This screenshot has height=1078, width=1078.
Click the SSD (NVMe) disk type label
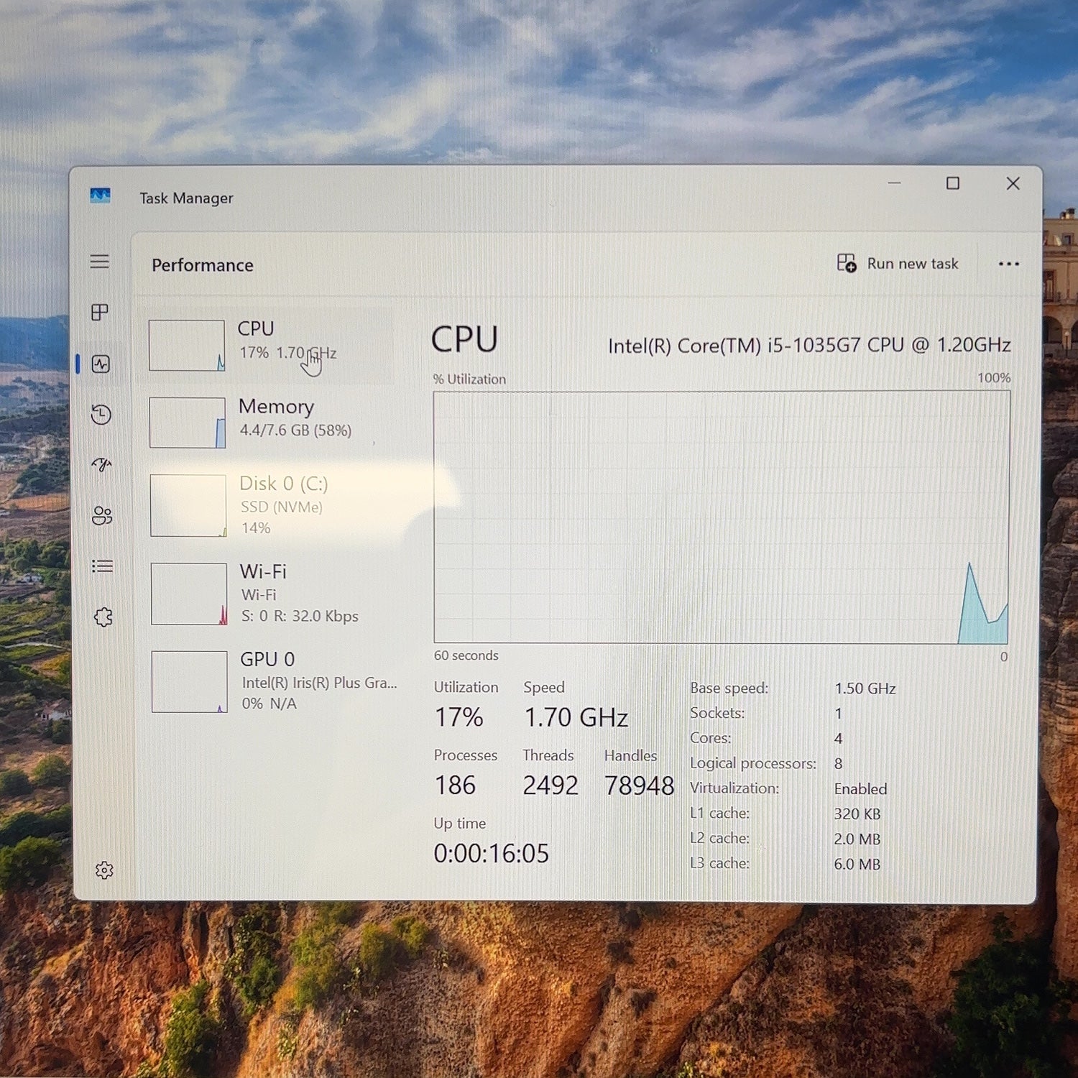coord(281,507)
